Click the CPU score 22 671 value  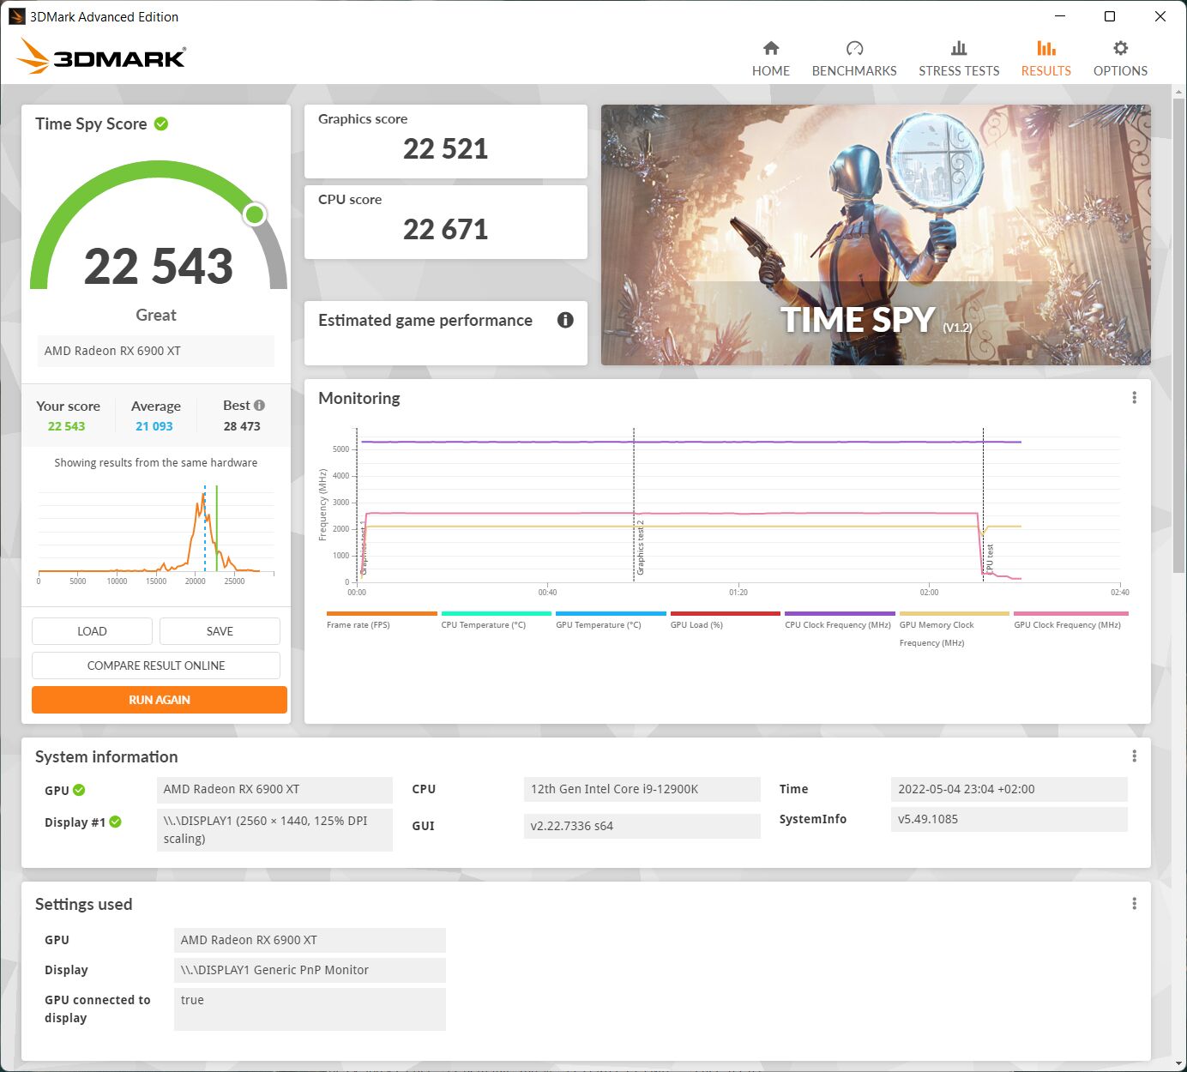pyautogui.click(x=445, y=230)
